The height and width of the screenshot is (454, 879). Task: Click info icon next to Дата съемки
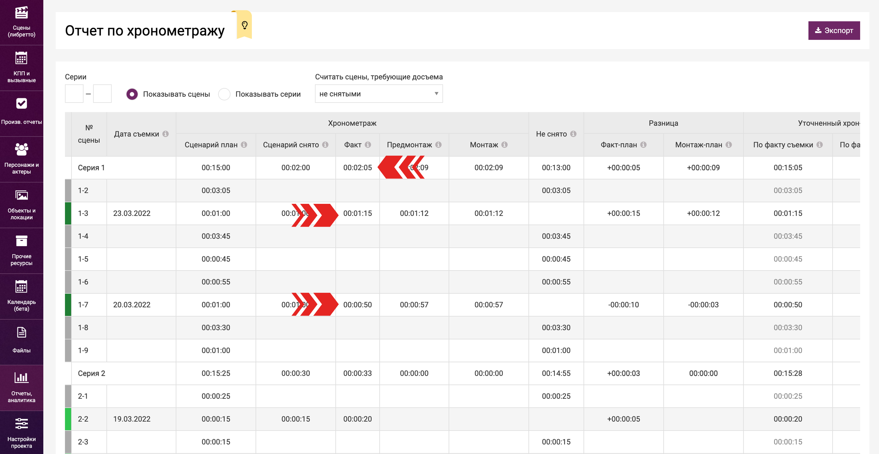point(166,134)
